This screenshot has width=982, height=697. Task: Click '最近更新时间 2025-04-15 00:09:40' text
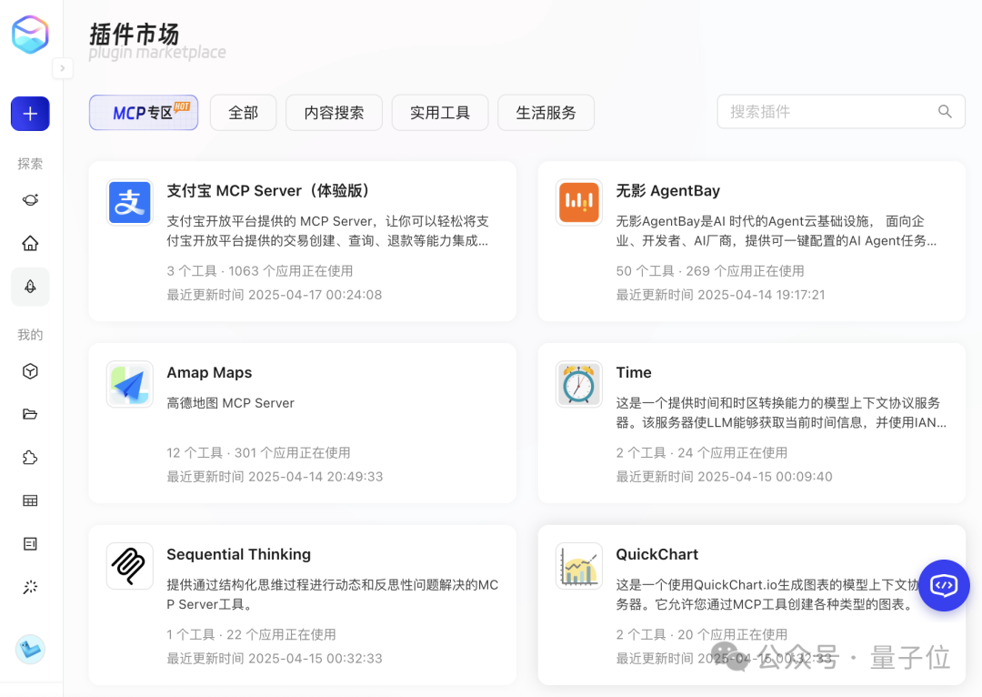click(x=724, y=477)
